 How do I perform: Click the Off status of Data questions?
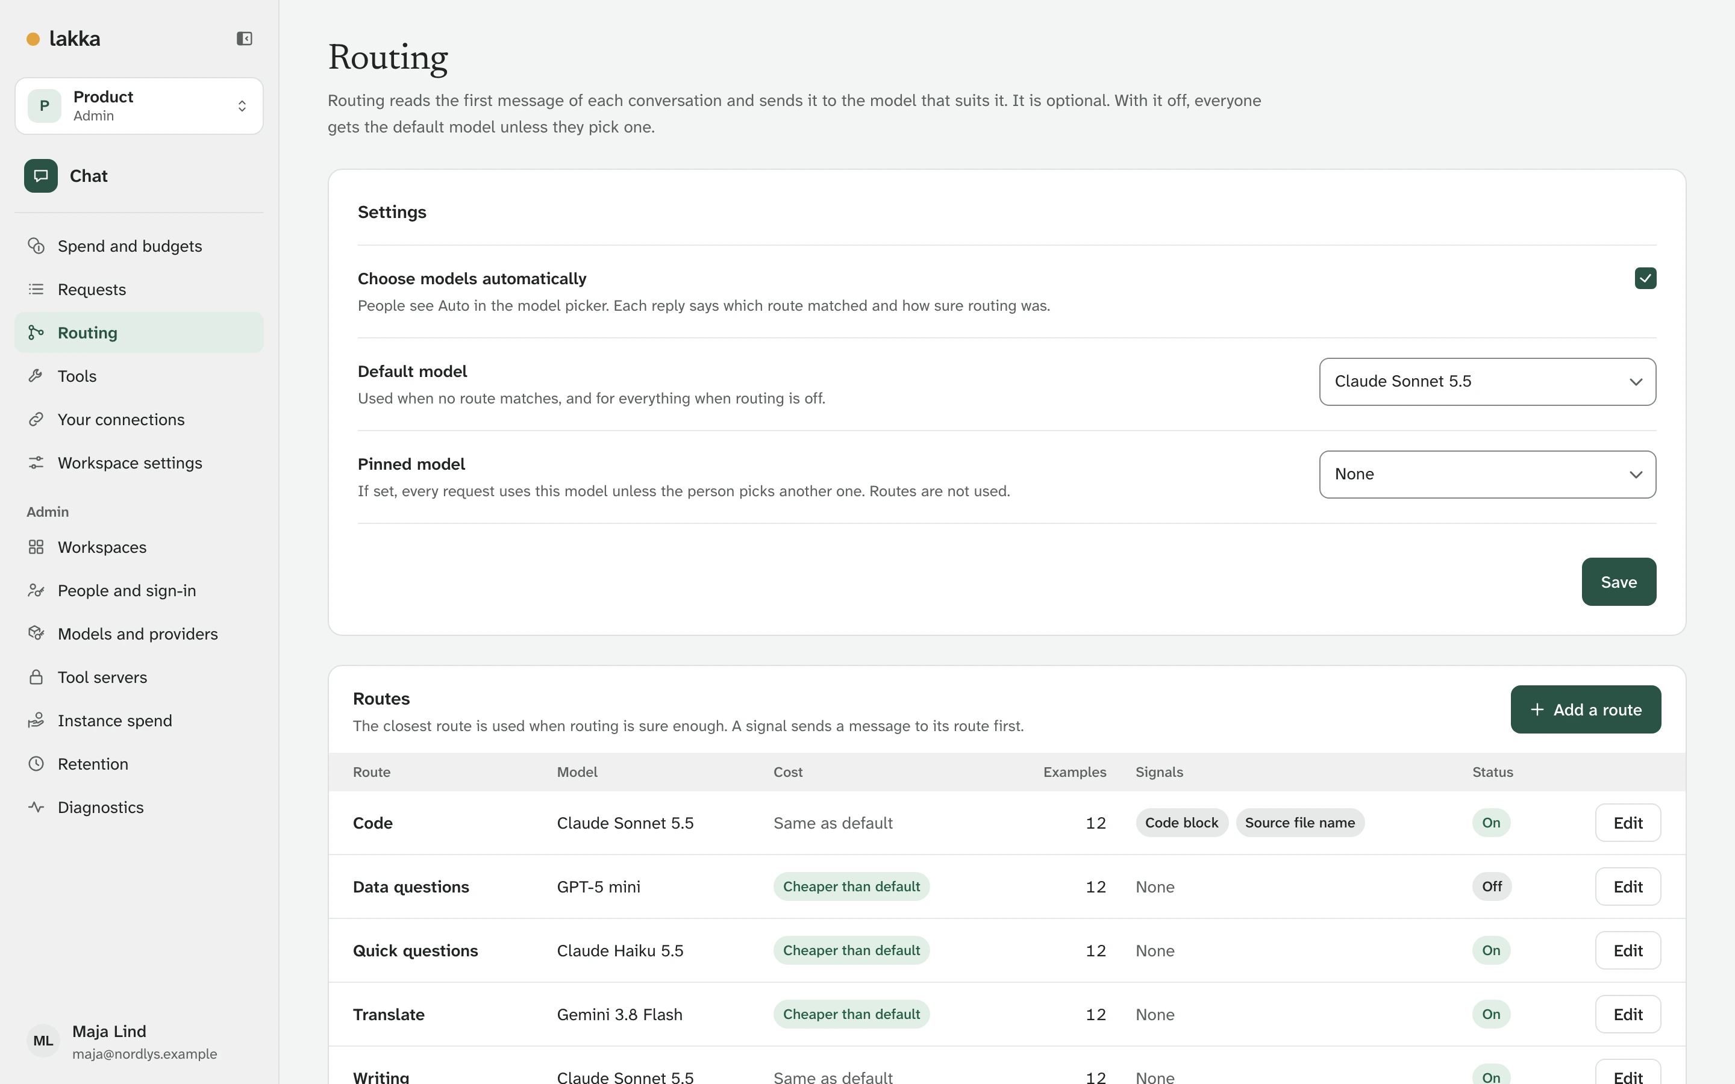[x=1492, y=887]
